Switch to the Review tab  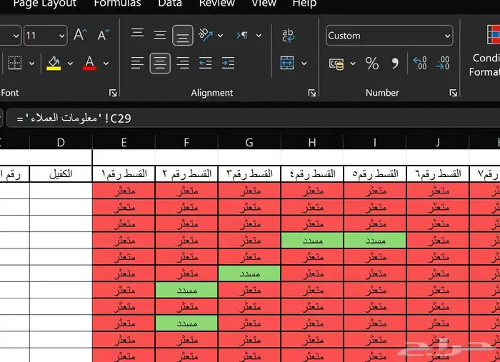click(217, 4)
